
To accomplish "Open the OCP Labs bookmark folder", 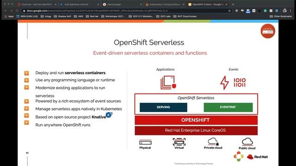I will pos(163,17).
